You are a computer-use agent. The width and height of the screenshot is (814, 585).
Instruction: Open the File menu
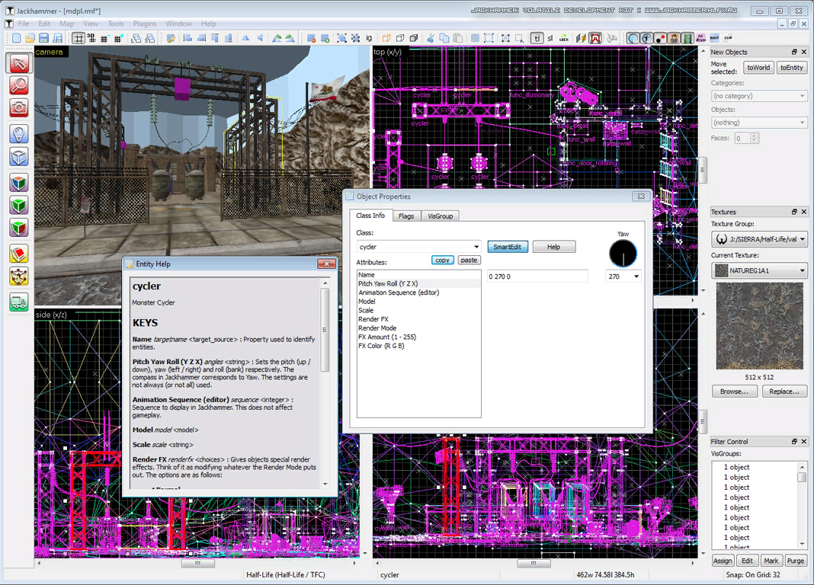tap(24, 24)
